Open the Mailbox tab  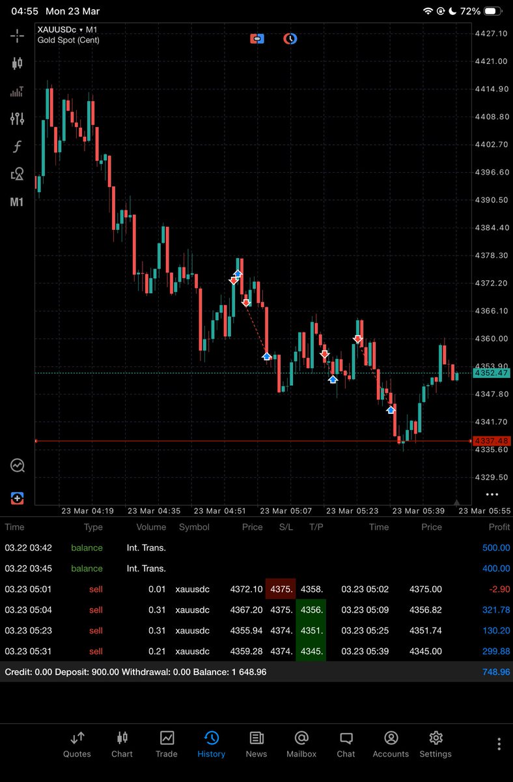click(x=301, y=744)
